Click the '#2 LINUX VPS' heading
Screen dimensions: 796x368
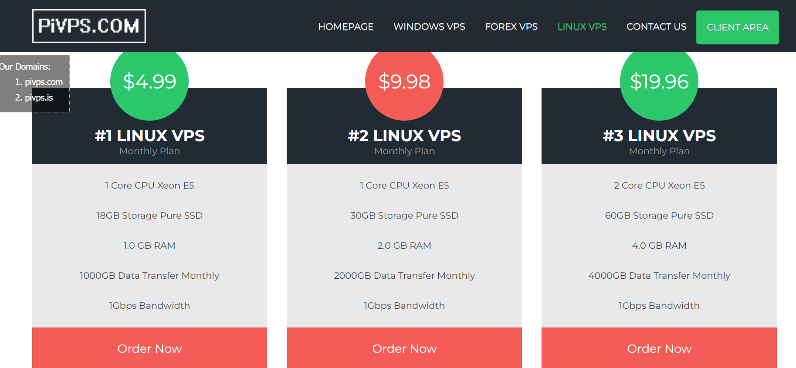pos(404,135)
